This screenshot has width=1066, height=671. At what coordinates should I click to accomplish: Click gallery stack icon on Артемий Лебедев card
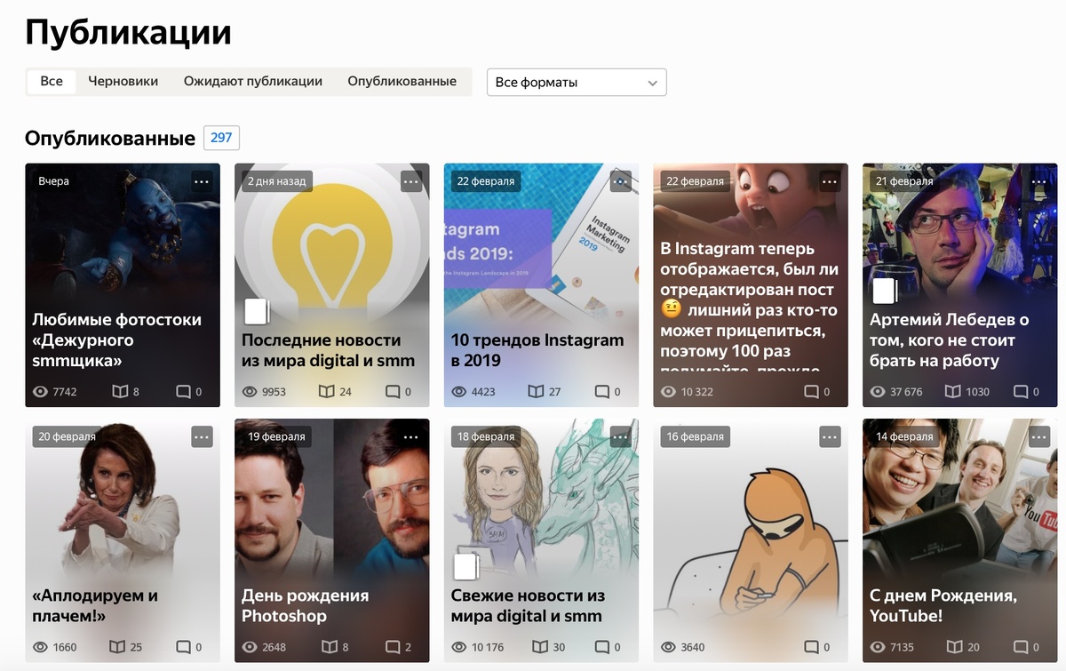(884, 292)
